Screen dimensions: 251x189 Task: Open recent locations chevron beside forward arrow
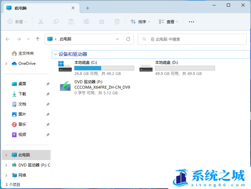(x=28, y=39)
